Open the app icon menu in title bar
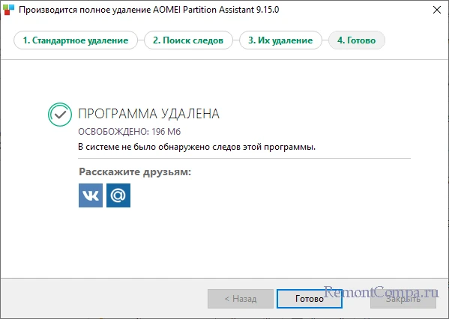Viewport: 449px width, 319px height. [8, 10]
